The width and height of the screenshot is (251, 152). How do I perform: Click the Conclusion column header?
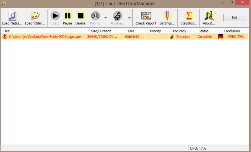tap(232, 31)
